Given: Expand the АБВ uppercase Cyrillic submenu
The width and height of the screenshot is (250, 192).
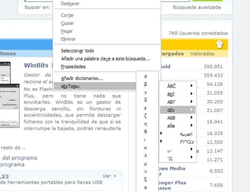Looking at the screenshot, I should 178,118.
